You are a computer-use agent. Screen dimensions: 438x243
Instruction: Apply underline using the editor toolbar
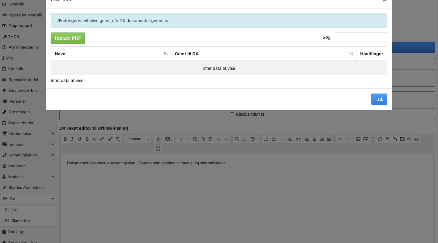point(80,139)
